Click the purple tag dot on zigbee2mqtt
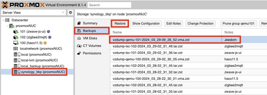Image resolution: width=267 pixels, height=95 pixels. [50, 37]
